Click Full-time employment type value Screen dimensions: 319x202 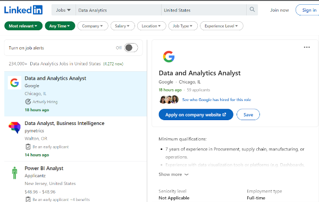[256, 198]
